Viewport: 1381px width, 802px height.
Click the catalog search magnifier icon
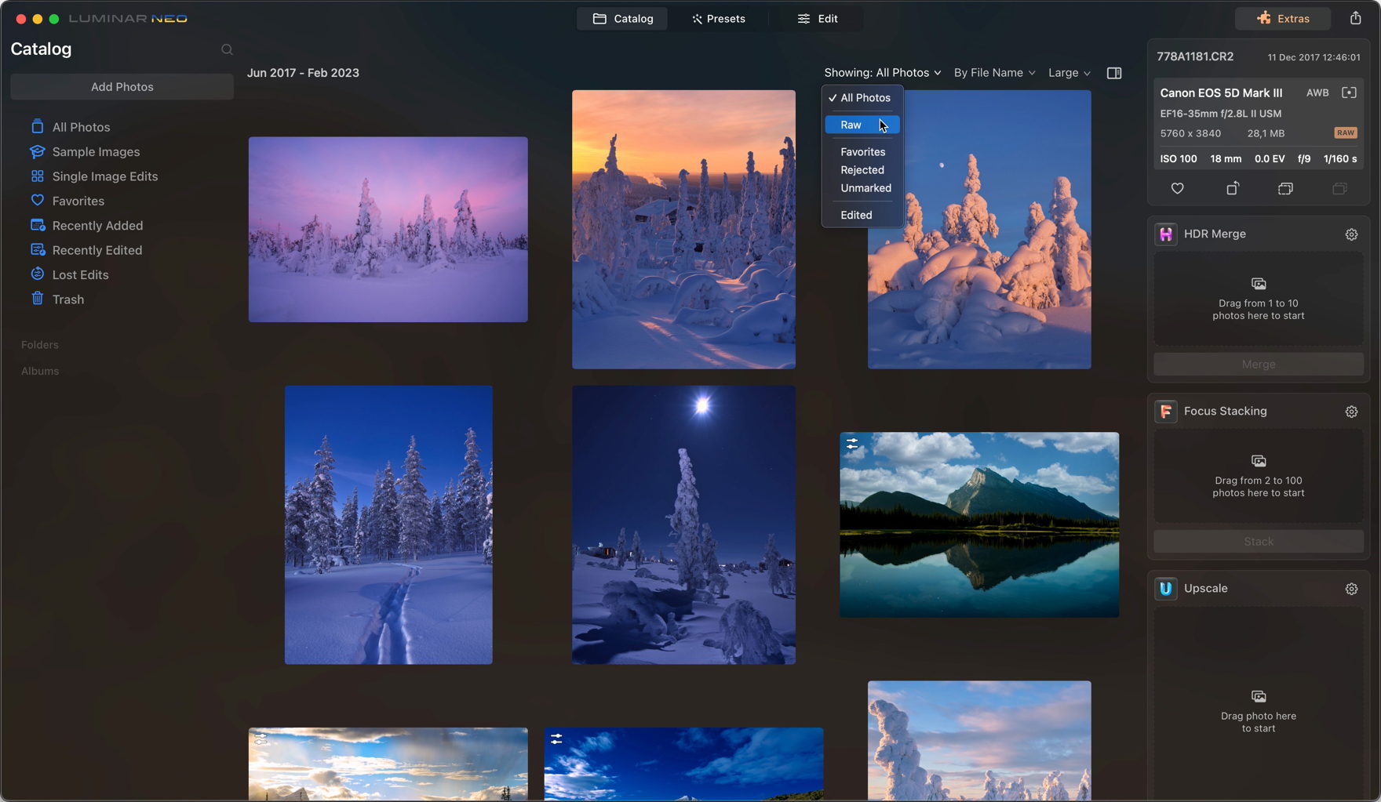pos(227,49)
